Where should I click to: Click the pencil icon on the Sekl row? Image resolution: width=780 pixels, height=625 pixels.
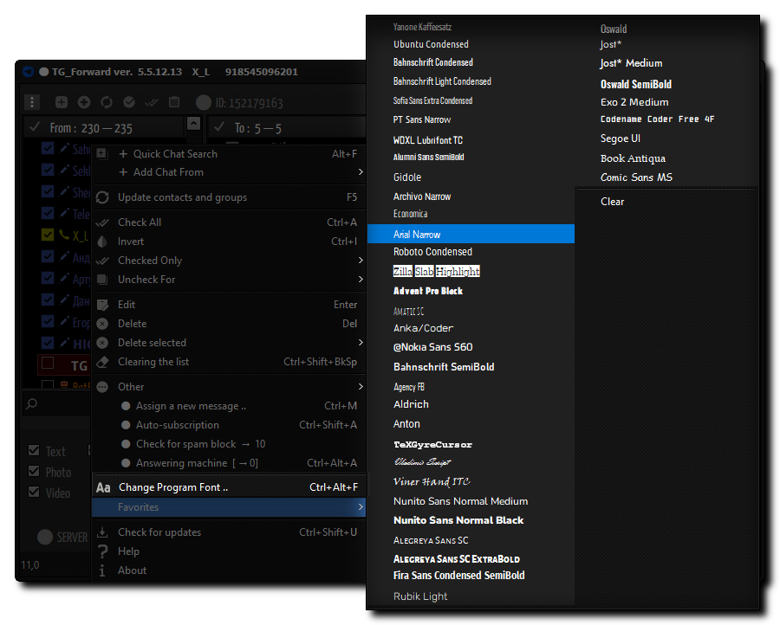pos(64,170)
